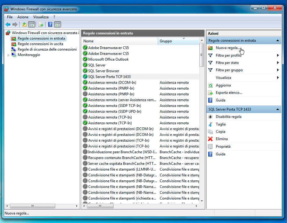The width and height of the screenshot is (287, 223).
Task: Click the Elimina action
Action: (222, 139)
